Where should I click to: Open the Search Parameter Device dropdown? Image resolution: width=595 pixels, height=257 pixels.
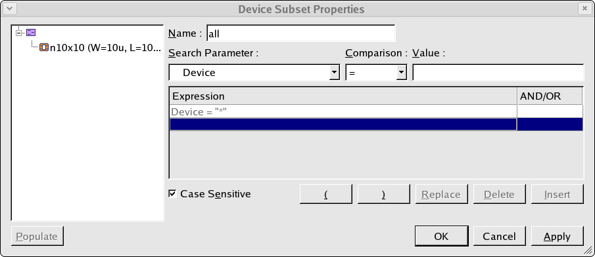click(254, 72)
